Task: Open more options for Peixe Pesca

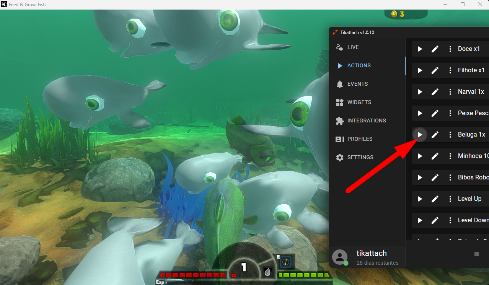Action: click(x=450, y=113)
